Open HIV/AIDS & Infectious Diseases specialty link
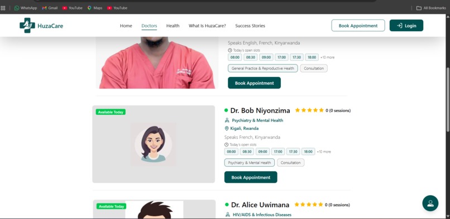Image resolution: width=450 pixels, height=219 pixels. tap(262, 215)
